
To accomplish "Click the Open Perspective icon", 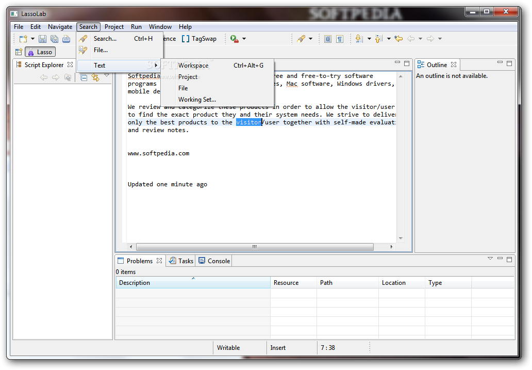I will [19, 52].
